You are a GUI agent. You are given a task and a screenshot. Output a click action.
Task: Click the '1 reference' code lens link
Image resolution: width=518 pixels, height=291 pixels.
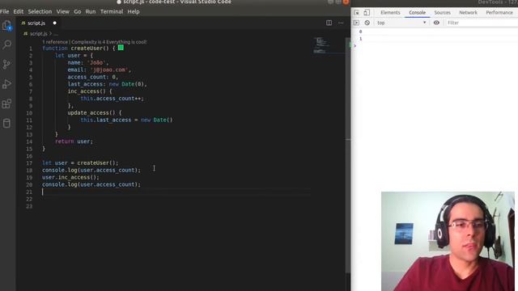(55, 42)
